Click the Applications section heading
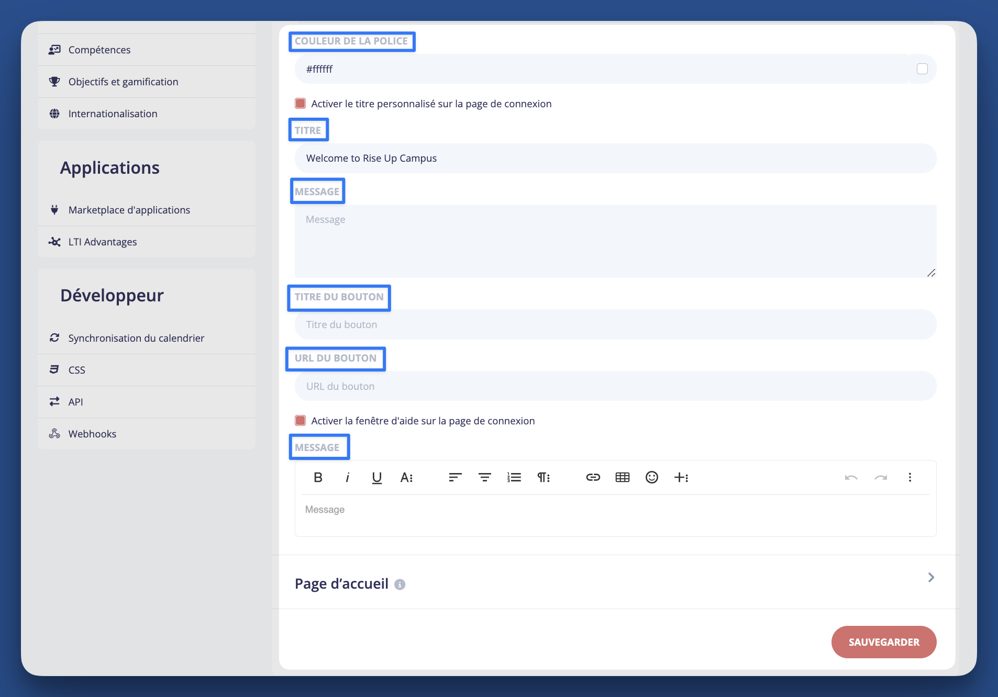The image size is (998, 697). pos(110,167)
